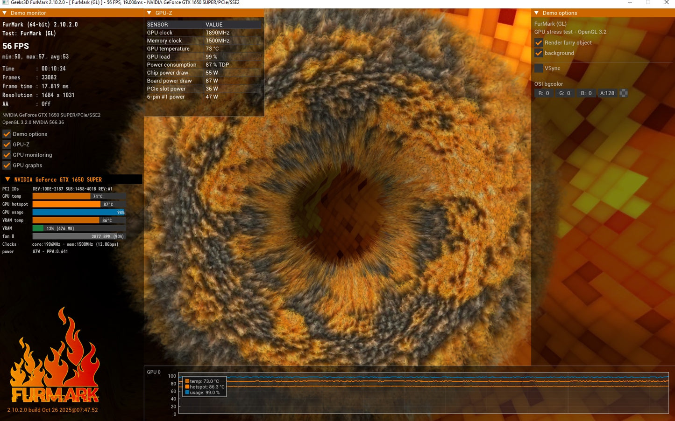
Task: Click the usage legend color square
Action: pos(187,393)
